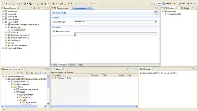198x111 pixels.
Task: Open the TB_Categoria.java editor tab
Action: (x=60, y=8)
